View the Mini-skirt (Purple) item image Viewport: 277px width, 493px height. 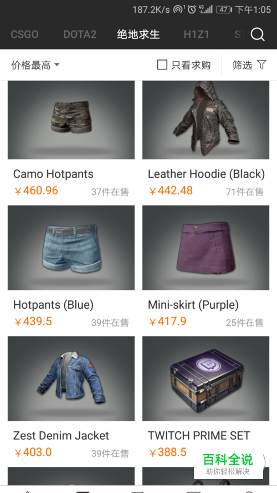(206, 248)
